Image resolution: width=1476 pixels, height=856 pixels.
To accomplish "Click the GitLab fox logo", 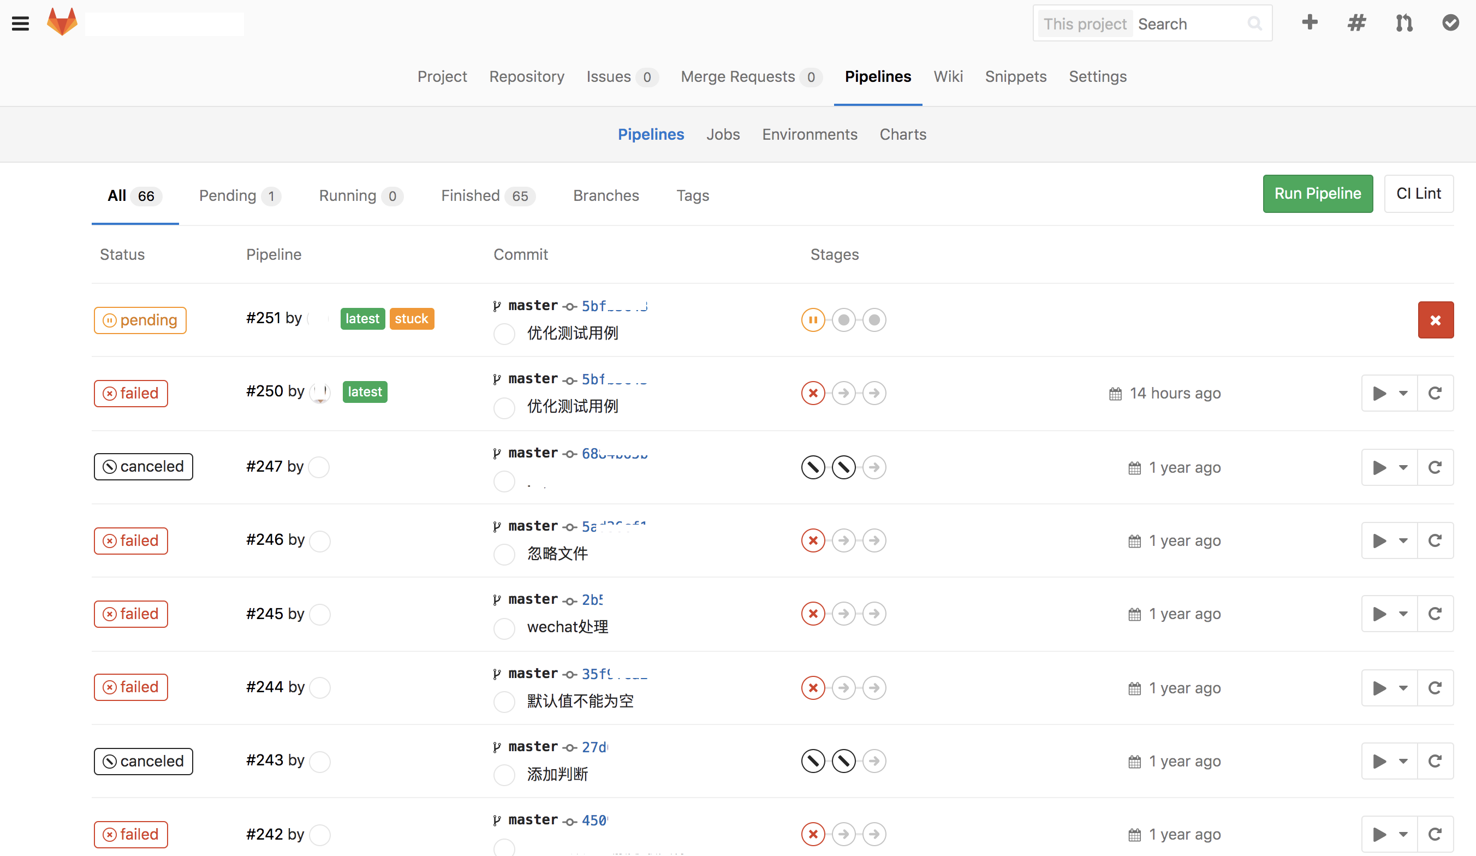I will pos(62,22).
